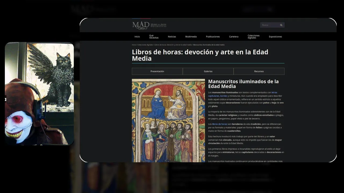Click the Manuscritos iluminados breadcrumb text
This screenshot has width=344, height=193.
(209, 45)
